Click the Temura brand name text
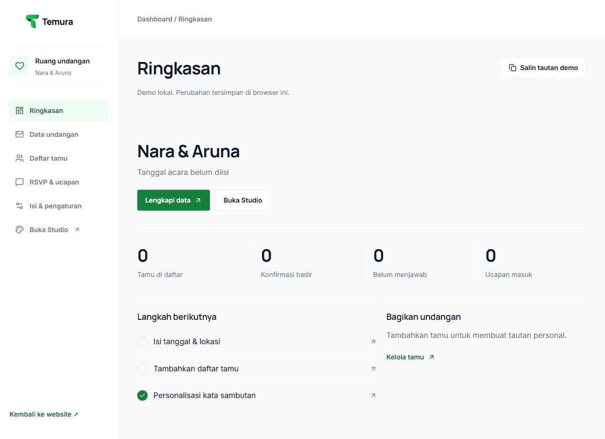This screenshot has width=605, height=439. [x=58, y=21]
